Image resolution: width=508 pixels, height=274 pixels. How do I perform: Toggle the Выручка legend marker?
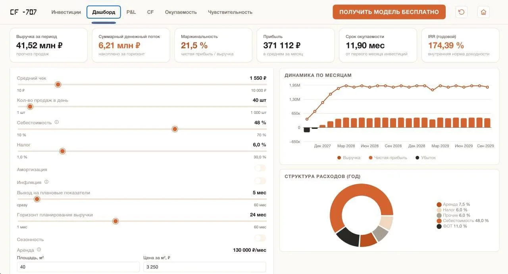(339, 158)
